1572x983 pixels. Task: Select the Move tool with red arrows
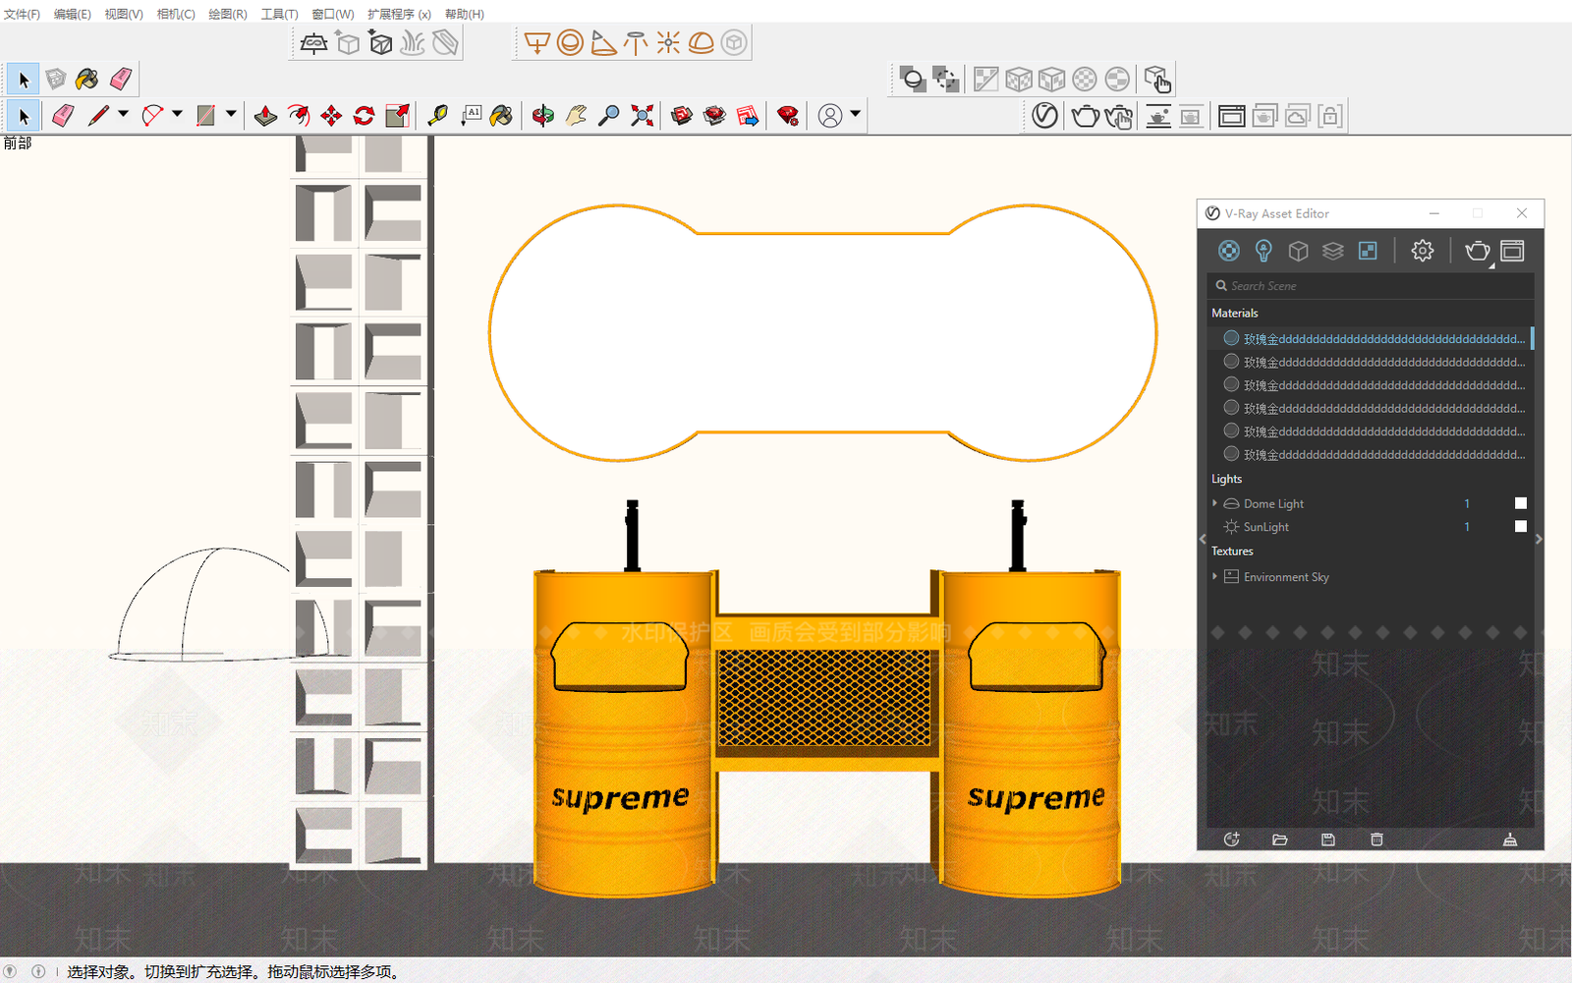coord(331,116)
